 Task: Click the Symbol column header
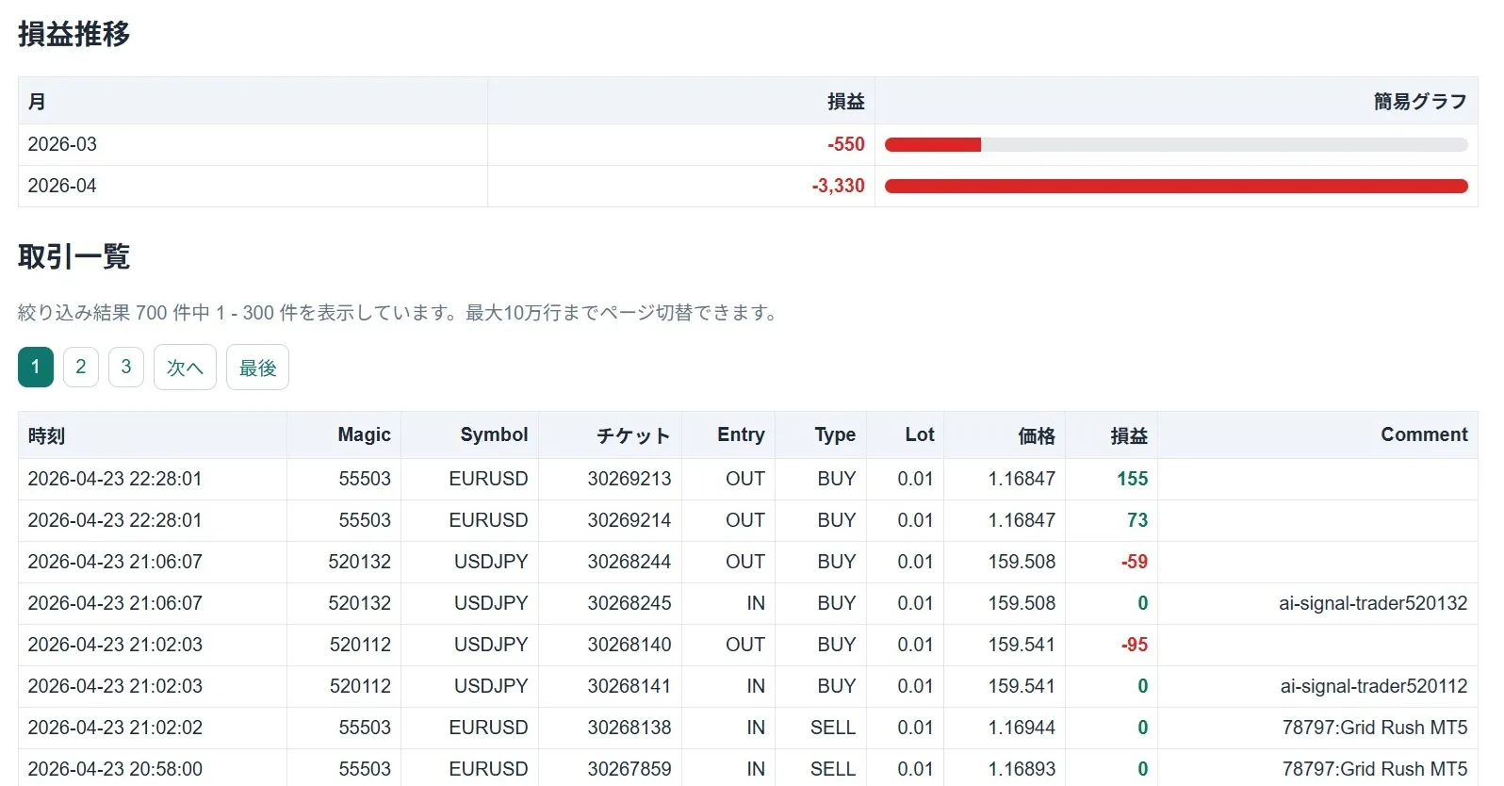[x=494, y=434]
